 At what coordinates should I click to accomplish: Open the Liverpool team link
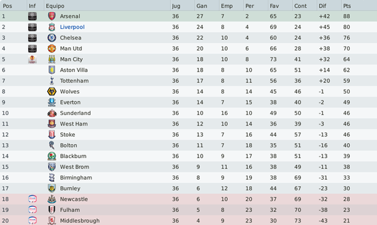(72, 27)
